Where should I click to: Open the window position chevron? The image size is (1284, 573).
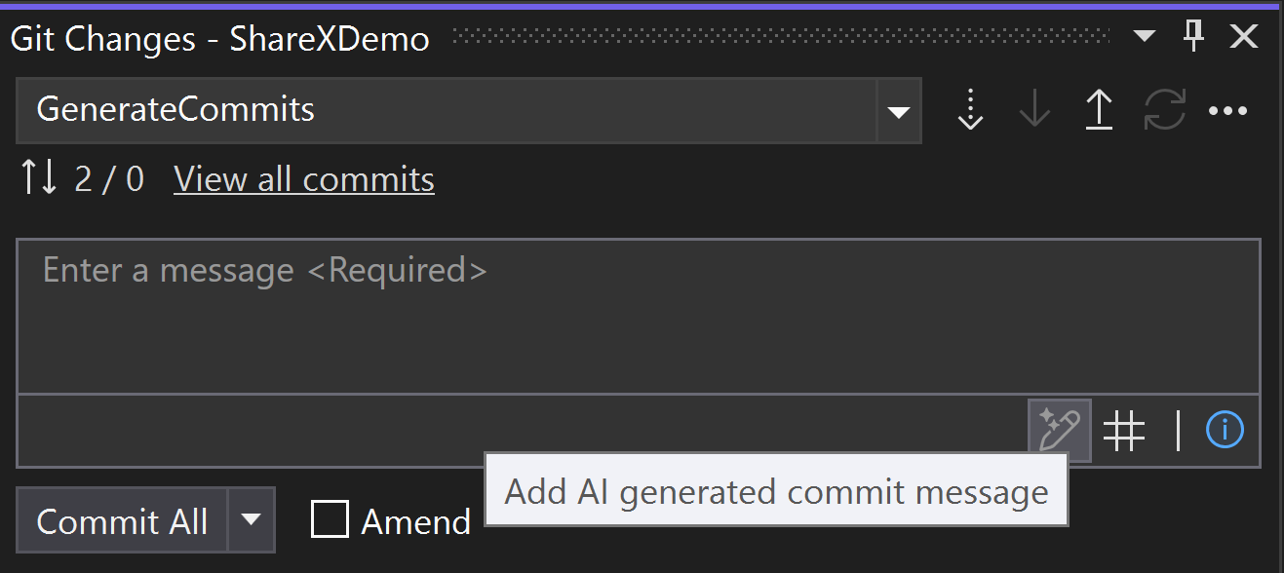1144,37
